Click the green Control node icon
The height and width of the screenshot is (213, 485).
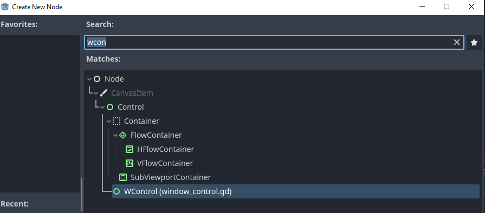[110, 107]
